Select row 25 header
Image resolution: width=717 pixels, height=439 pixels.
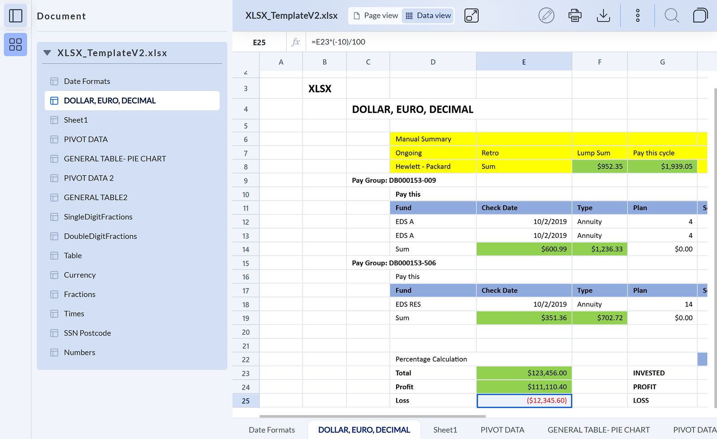(246, 401)
